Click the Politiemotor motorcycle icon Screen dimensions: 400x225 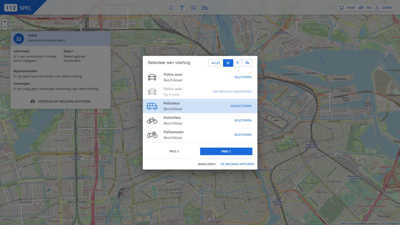(x=152, y=135)
